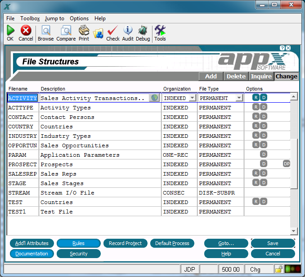Click the panel help question mark icon
This screenshot has height=277, width=305.
(282, 48)
